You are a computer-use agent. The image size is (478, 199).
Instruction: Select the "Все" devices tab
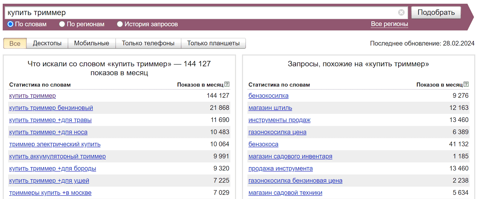pos(15,43)
